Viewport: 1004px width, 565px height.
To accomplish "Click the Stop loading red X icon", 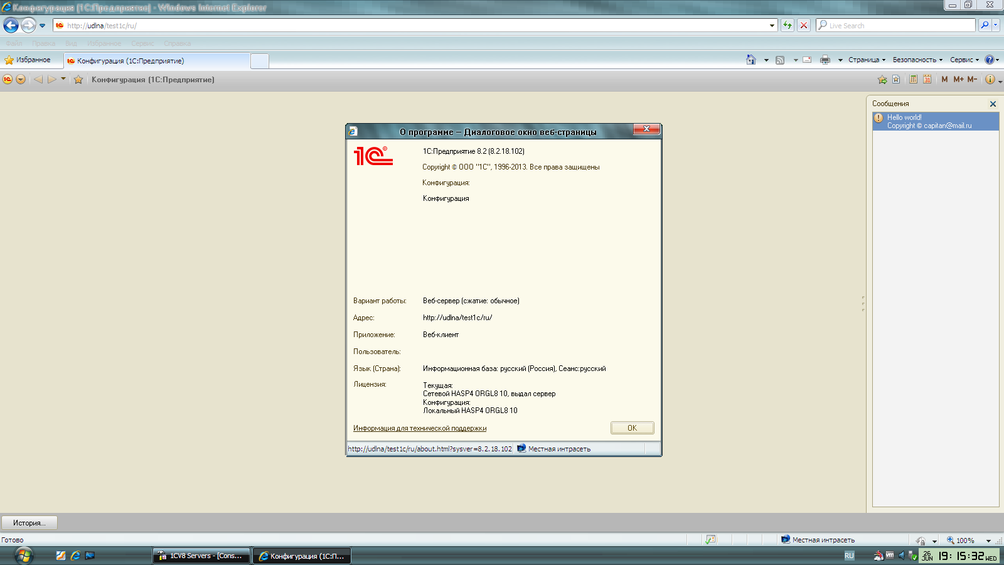I will tap(804, 26).
